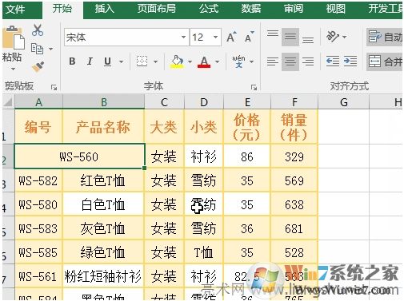
Task: Increase font size with large A
Action: click(x=231, y=37)
